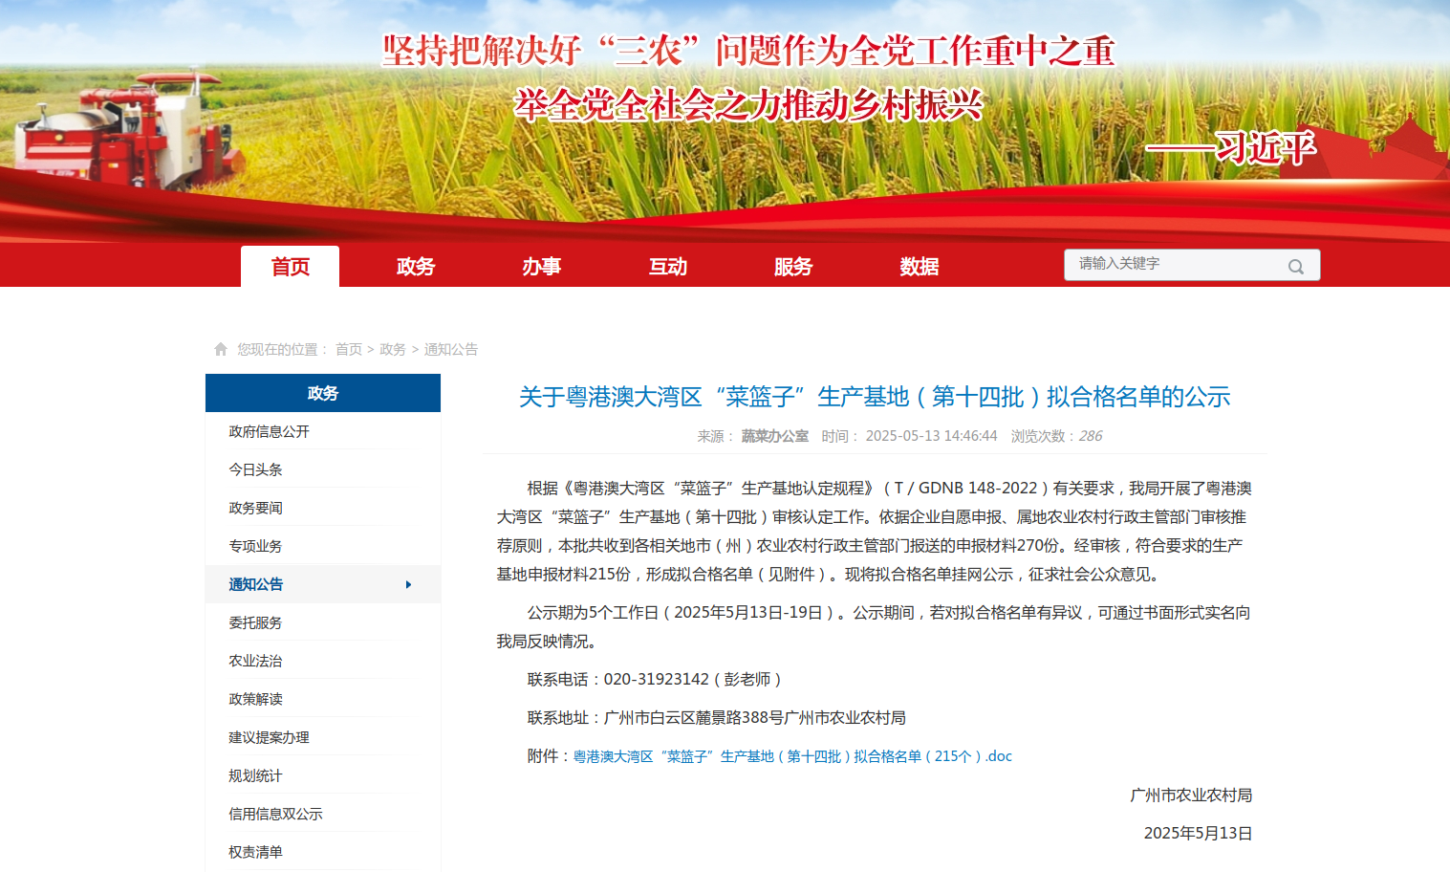Open the 服务 navigation tab
The width and height of the screenshot is (1450, 872).
point(793,267)
